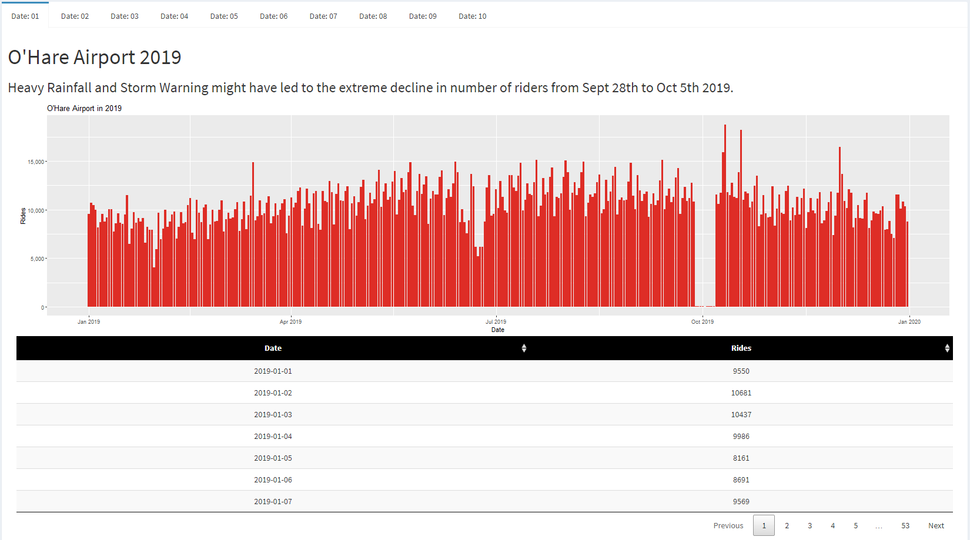Open table page 4
Viewport: 970px width, 540px height.
[x=832, y=525]
